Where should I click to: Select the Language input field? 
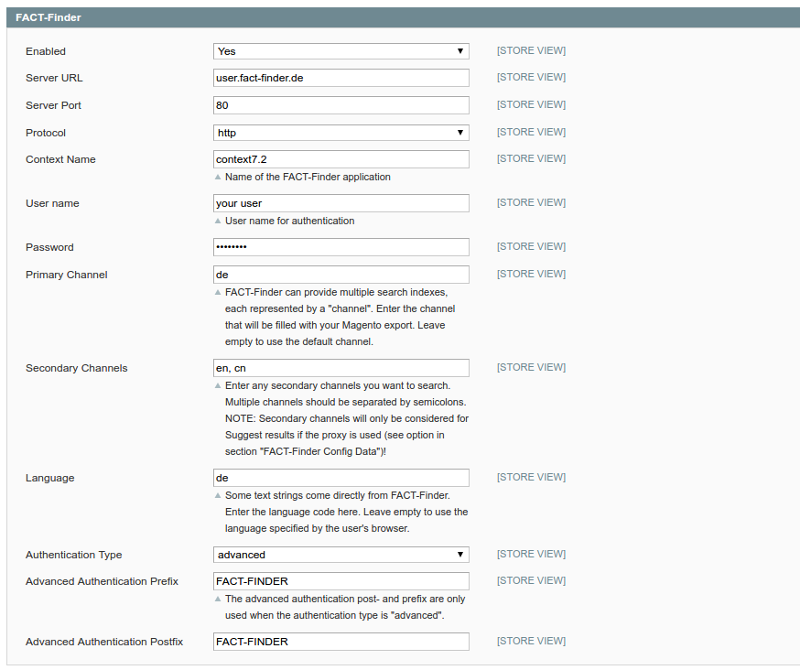(340, 477)
